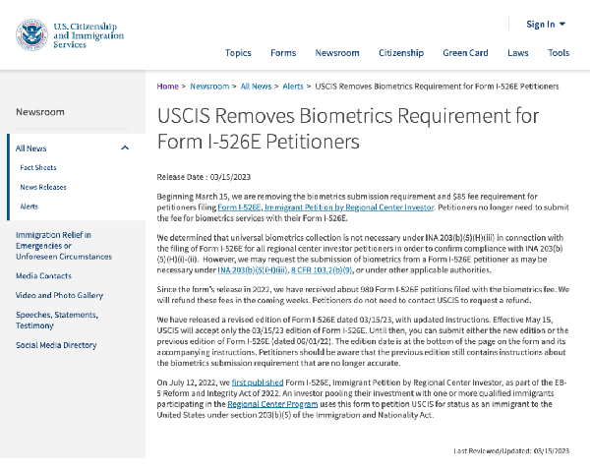
Task: Open the Forms menu
Action: point(283,53)
